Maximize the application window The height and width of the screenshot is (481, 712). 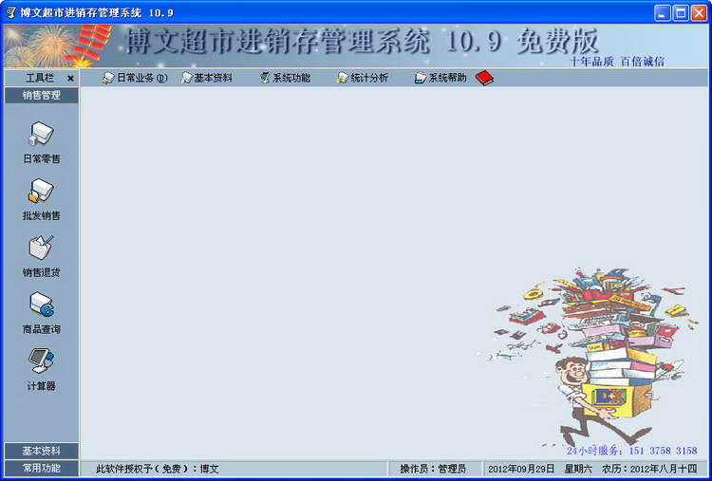(681, 12)
